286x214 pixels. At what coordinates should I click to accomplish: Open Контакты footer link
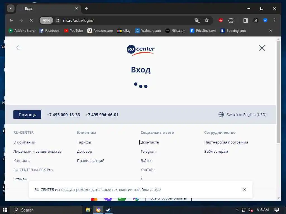[x=22, y=161]
